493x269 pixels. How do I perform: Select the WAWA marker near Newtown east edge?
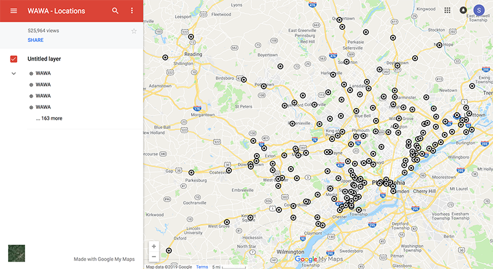point(472,86)
